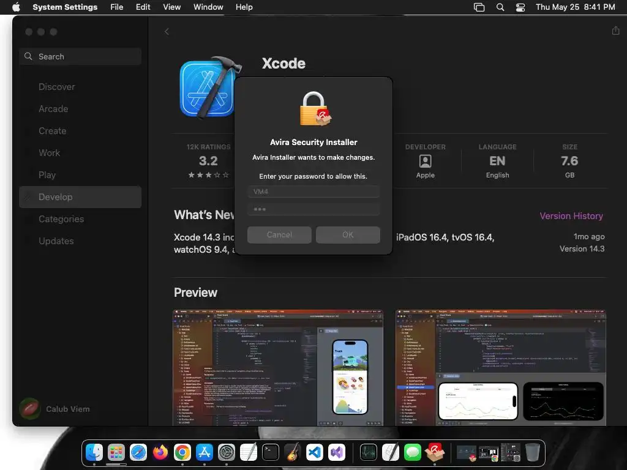Open Control Center in menu bar
The height and width of the screenshot is (470, 627).
[520, 7]
